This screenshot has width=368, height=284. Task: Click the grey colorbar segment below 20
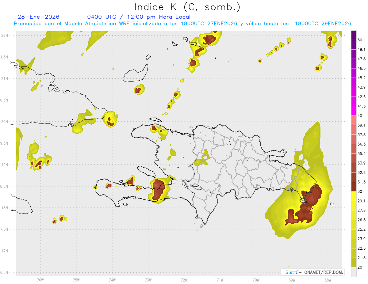click(354, 272)
